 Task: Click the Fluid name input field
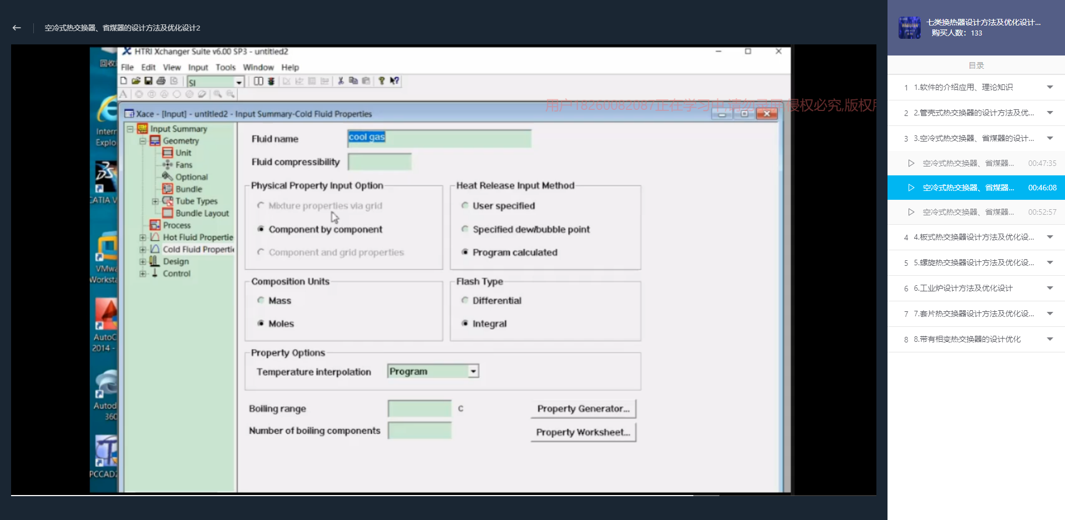tap(439, 138)
